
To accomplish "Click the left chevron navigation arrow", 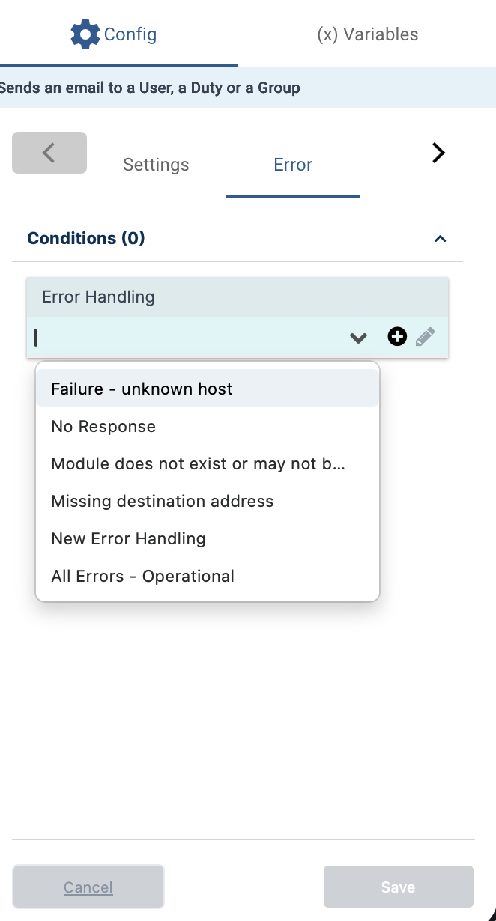I will [49, 153].
